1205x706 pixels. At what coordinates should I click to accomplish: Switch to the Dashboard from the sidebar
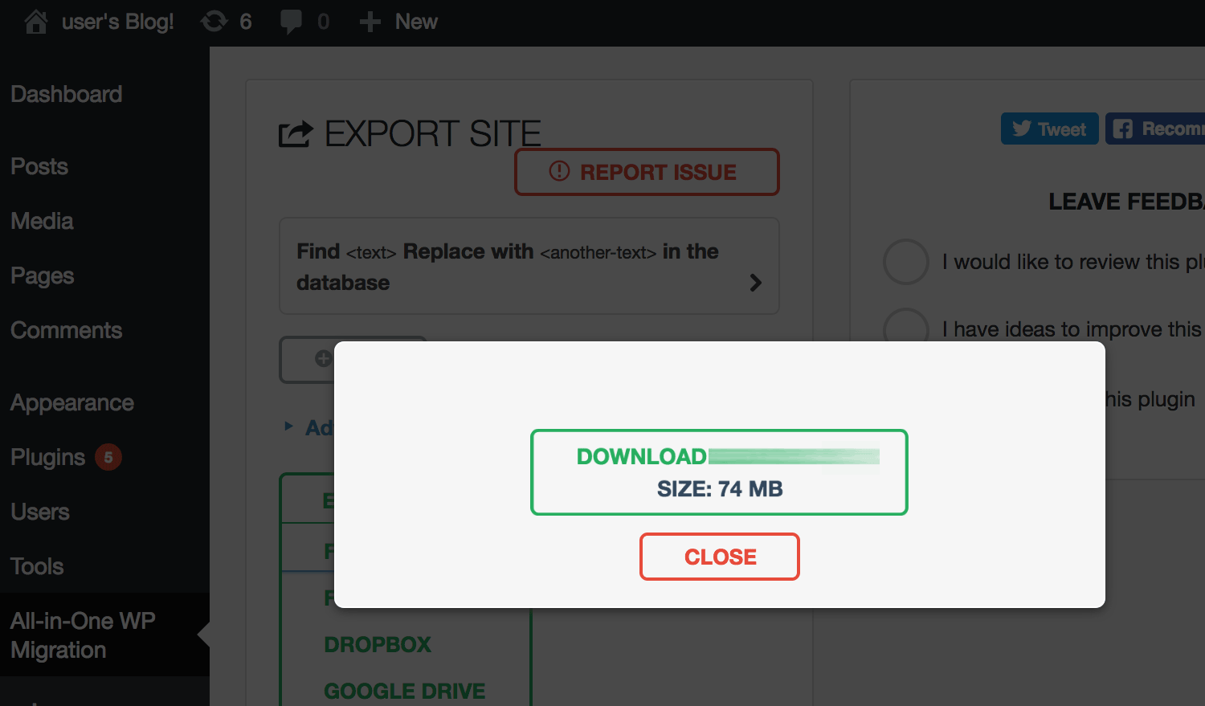coord(67,94)
